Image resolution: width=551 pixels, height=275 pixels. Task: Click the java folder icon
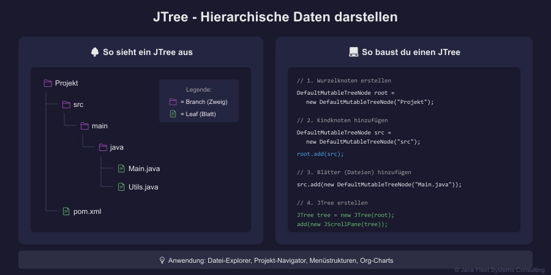[x=103, y=147]
